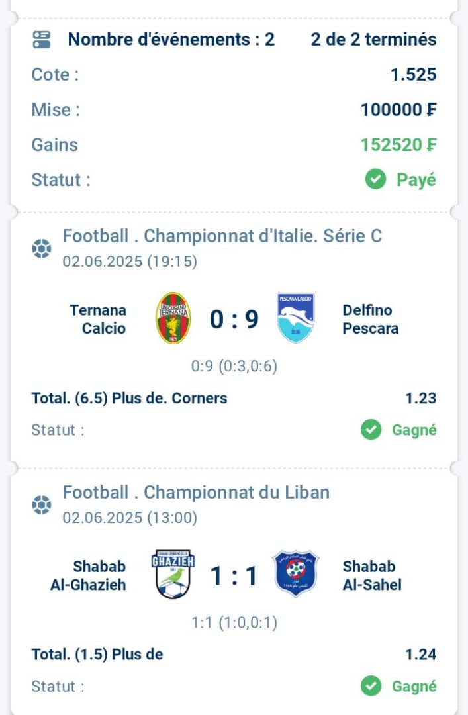Tap the Gains amount 152520

pyautogui.click(x=398, y=145)
